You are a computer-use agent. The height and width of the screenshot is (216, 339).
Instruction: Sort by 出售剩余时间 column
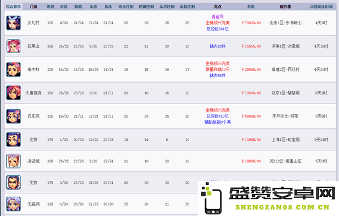click(x=321, y=7)
